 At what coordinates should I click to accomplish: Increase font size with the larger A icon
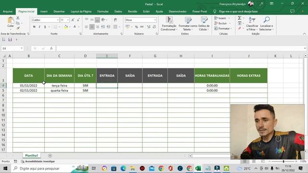coord(73,20)
